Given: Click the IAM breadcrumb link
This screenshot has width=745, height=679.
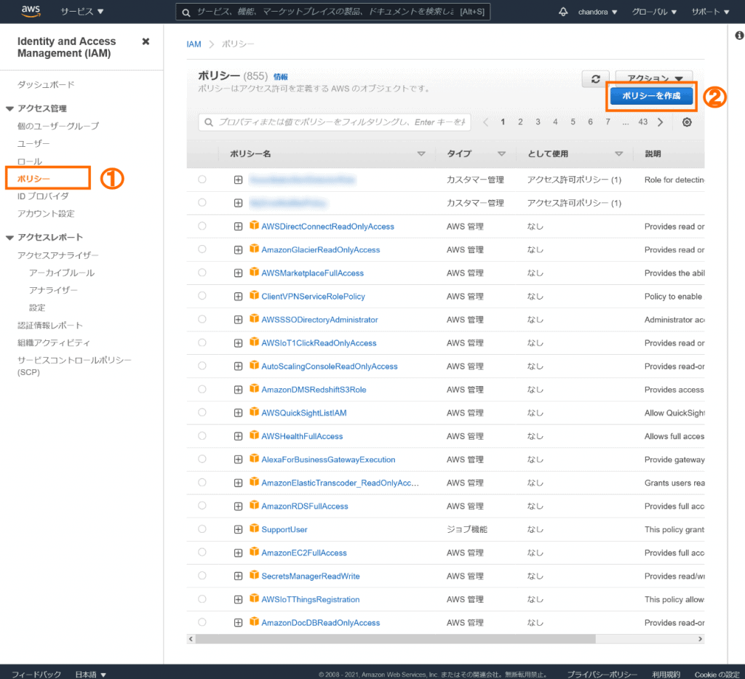Looking at the screenshot, I should pos(194,44).
